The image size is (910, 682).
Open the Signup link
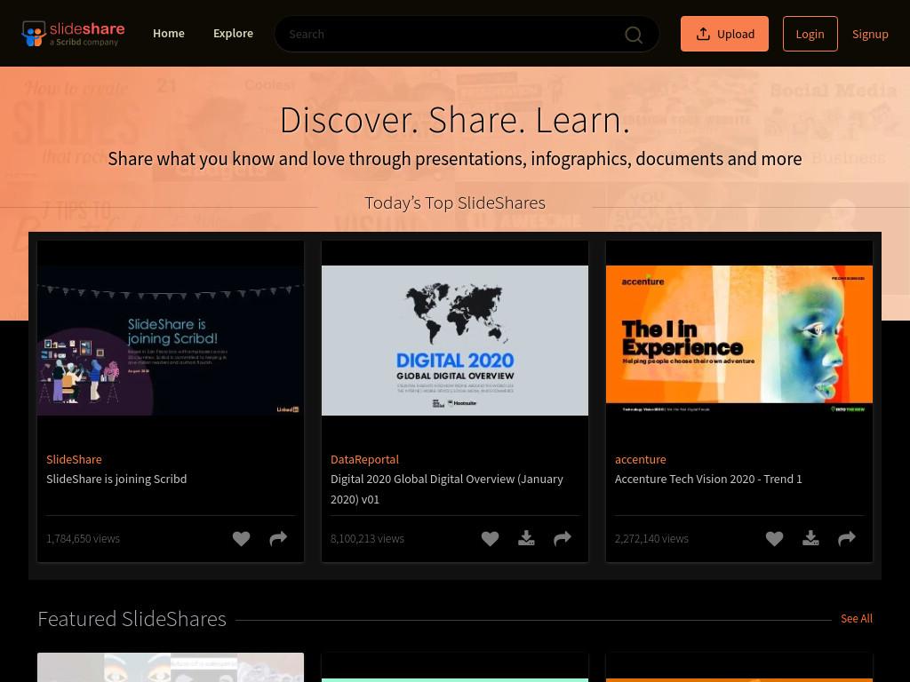click(x=870, y=34)
